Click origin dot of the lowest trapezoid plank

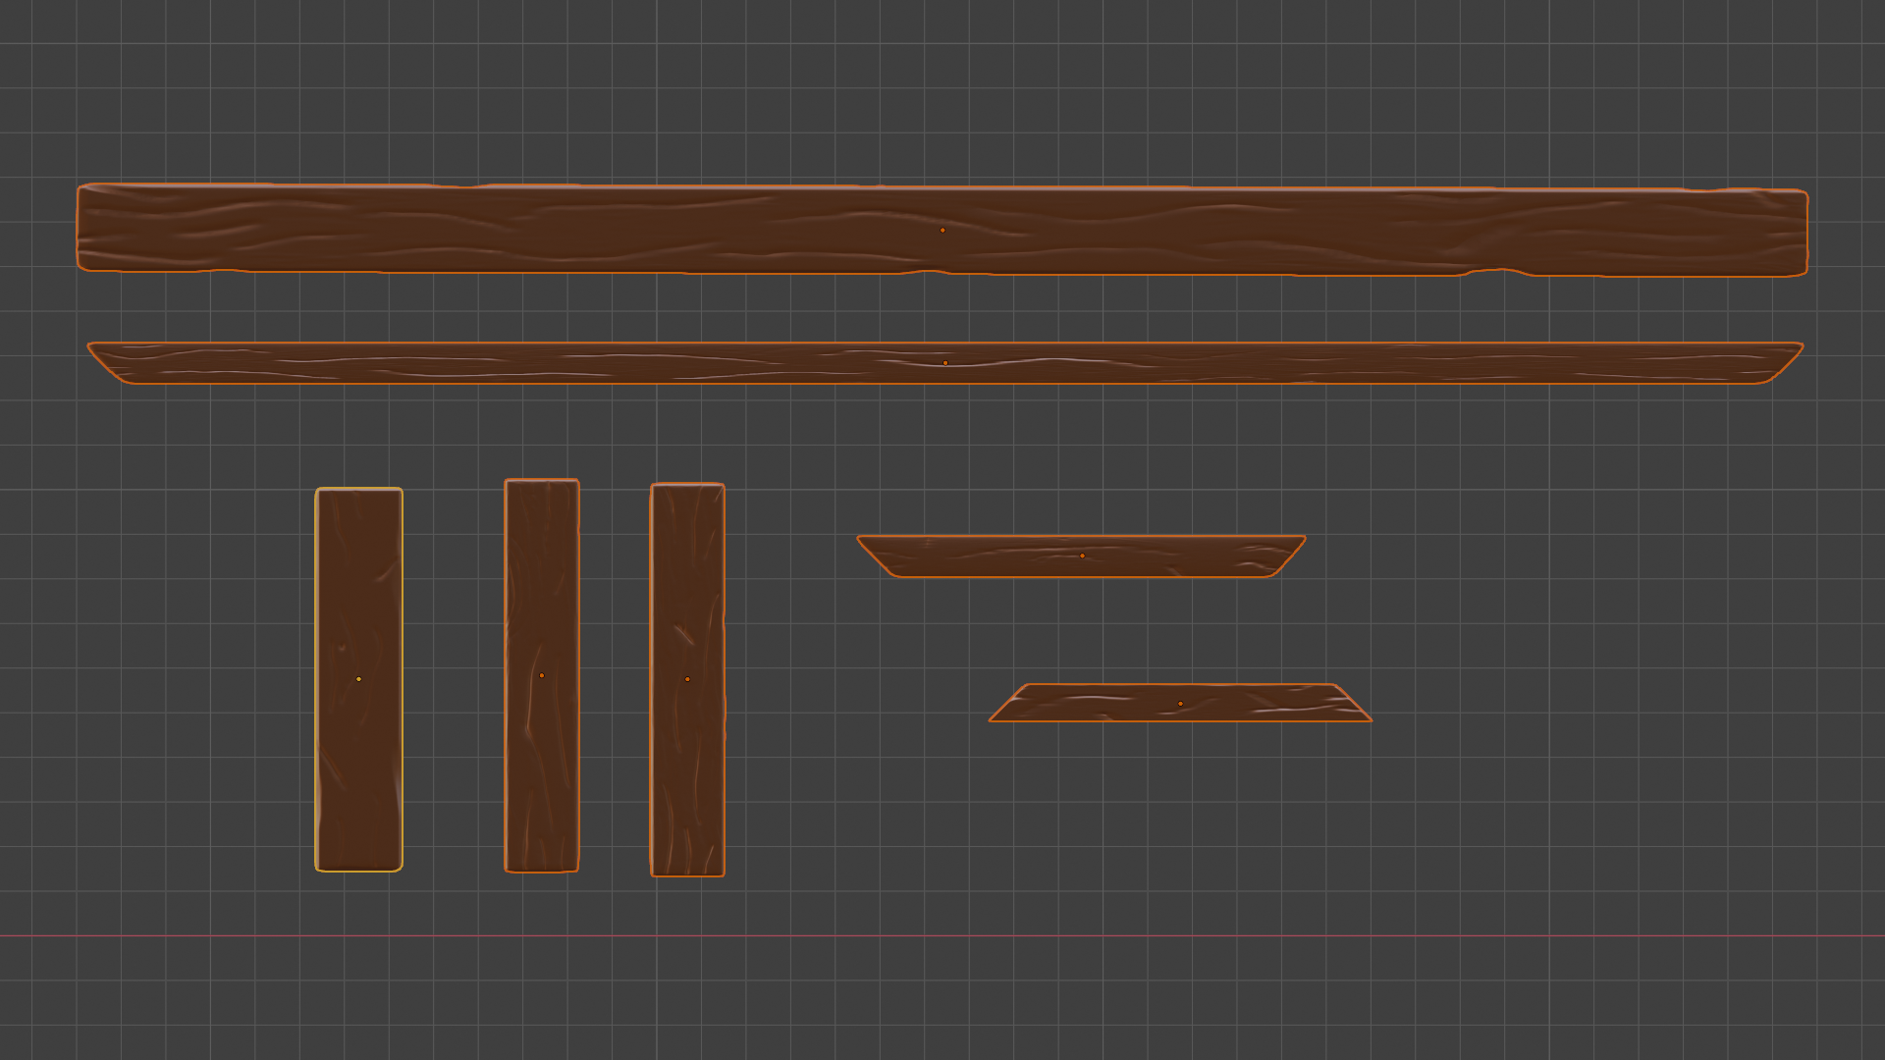pyautogui.click(x=1180, y=704)
